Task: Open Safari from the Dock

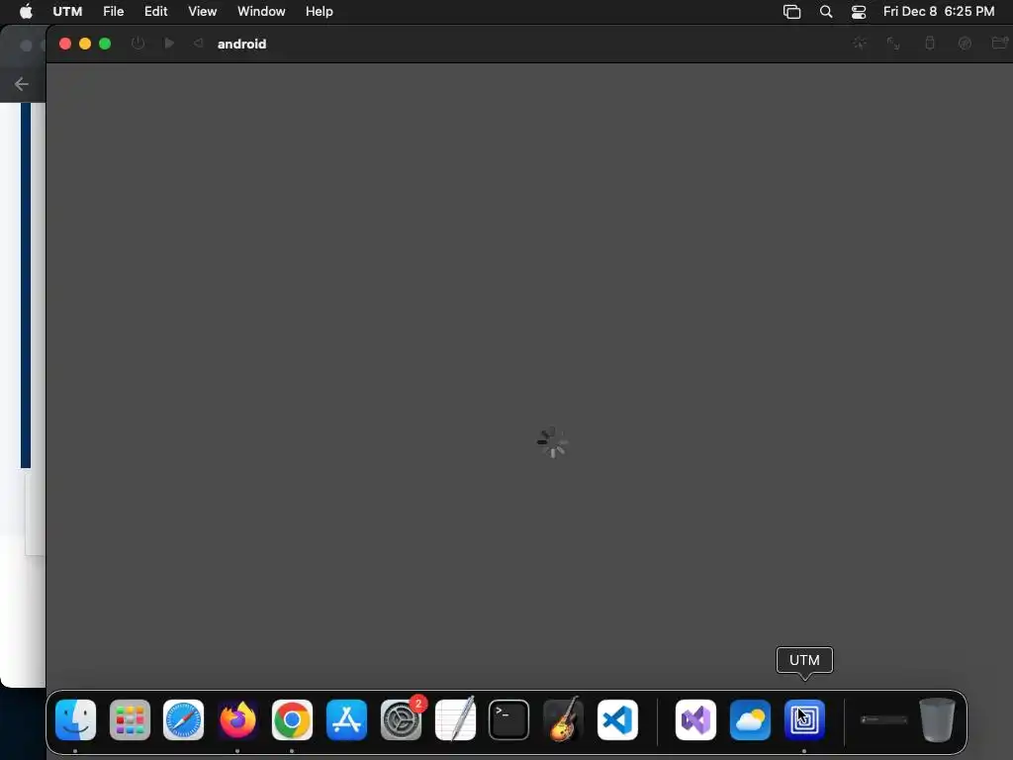Action: tap(183, 719)
